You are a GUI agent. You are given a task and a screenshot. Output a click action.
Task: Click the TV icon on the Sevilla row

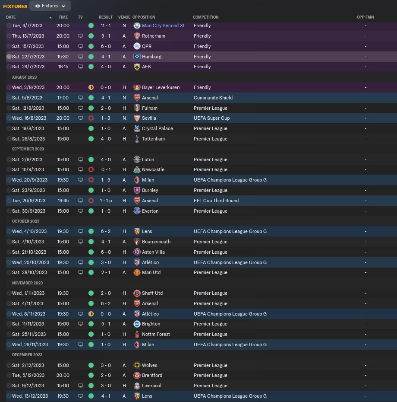81,118
